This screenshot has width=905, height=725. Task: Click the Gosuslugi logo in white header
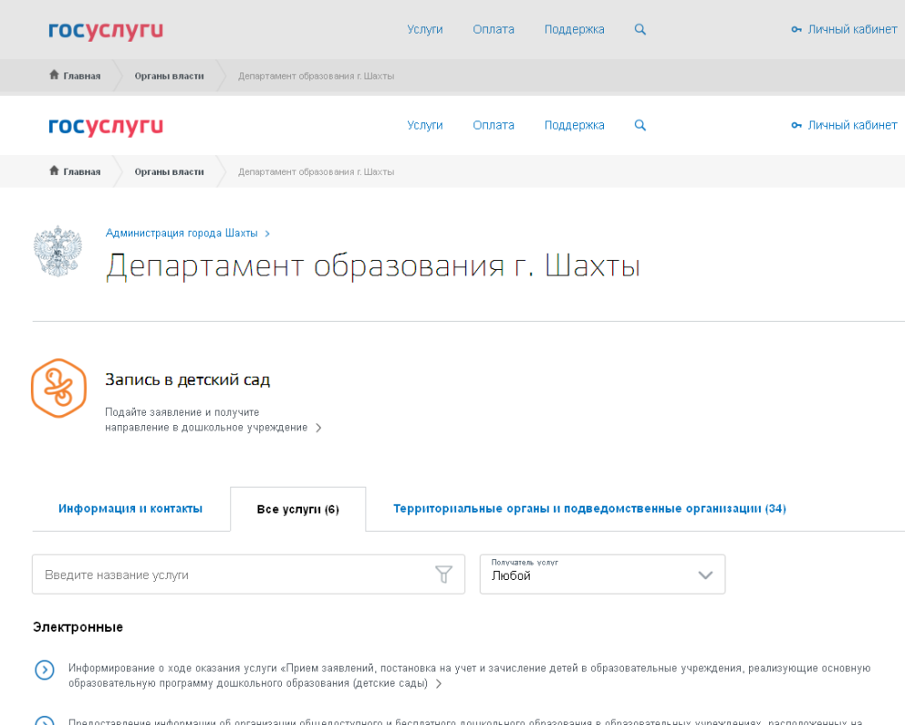[106, 126]
